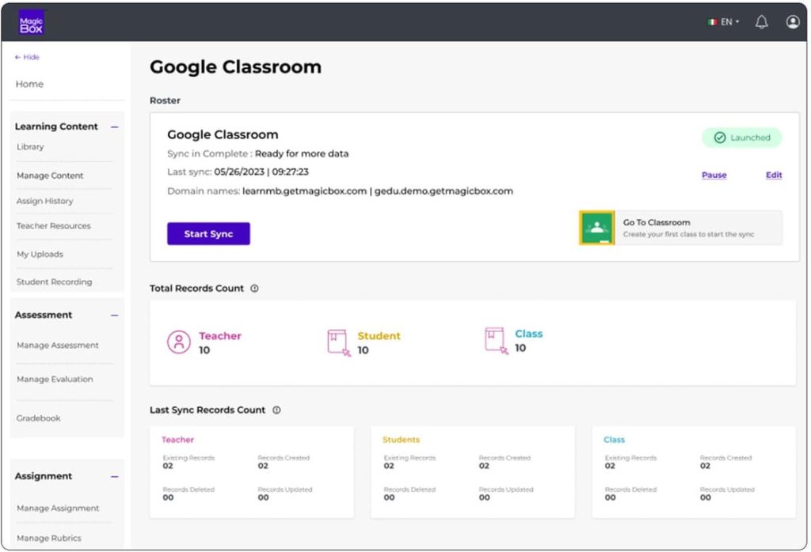Go to Manage Content
This screenshot has width=811, height=552.
tap(50, 176)
